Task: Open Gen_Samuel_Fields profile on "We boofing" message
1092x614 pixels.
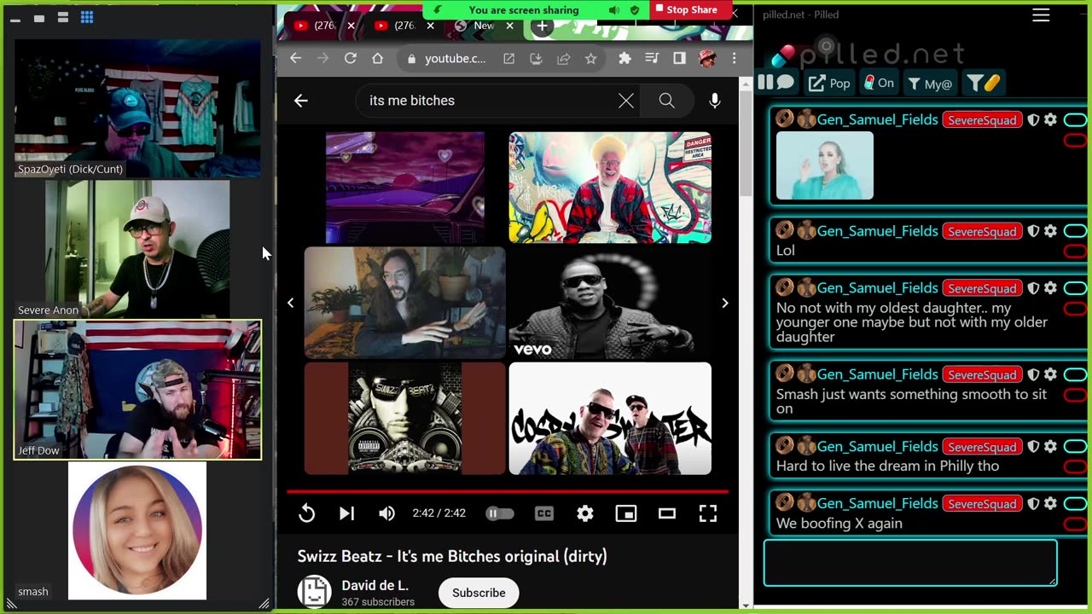Action: click(x=878, y=504)
